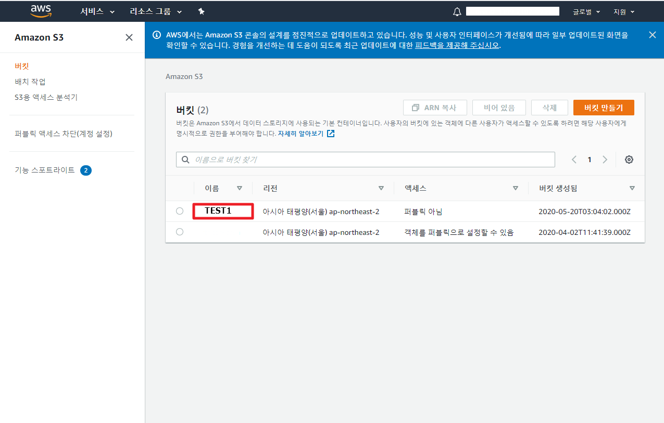This screenshot has height=423, width=664.
Task: Click the 2020-04-02T11:41:39.000Z timestamp
Action: pos(584,232)
